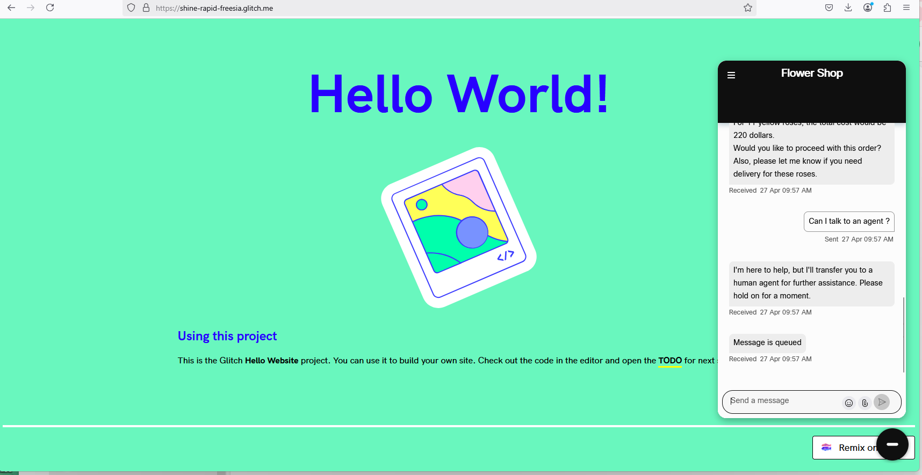Click the browser back arrow

pos(11,8)
